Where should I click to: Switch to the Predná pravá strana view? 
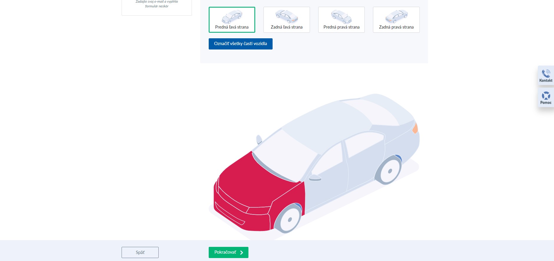point(341,20)
